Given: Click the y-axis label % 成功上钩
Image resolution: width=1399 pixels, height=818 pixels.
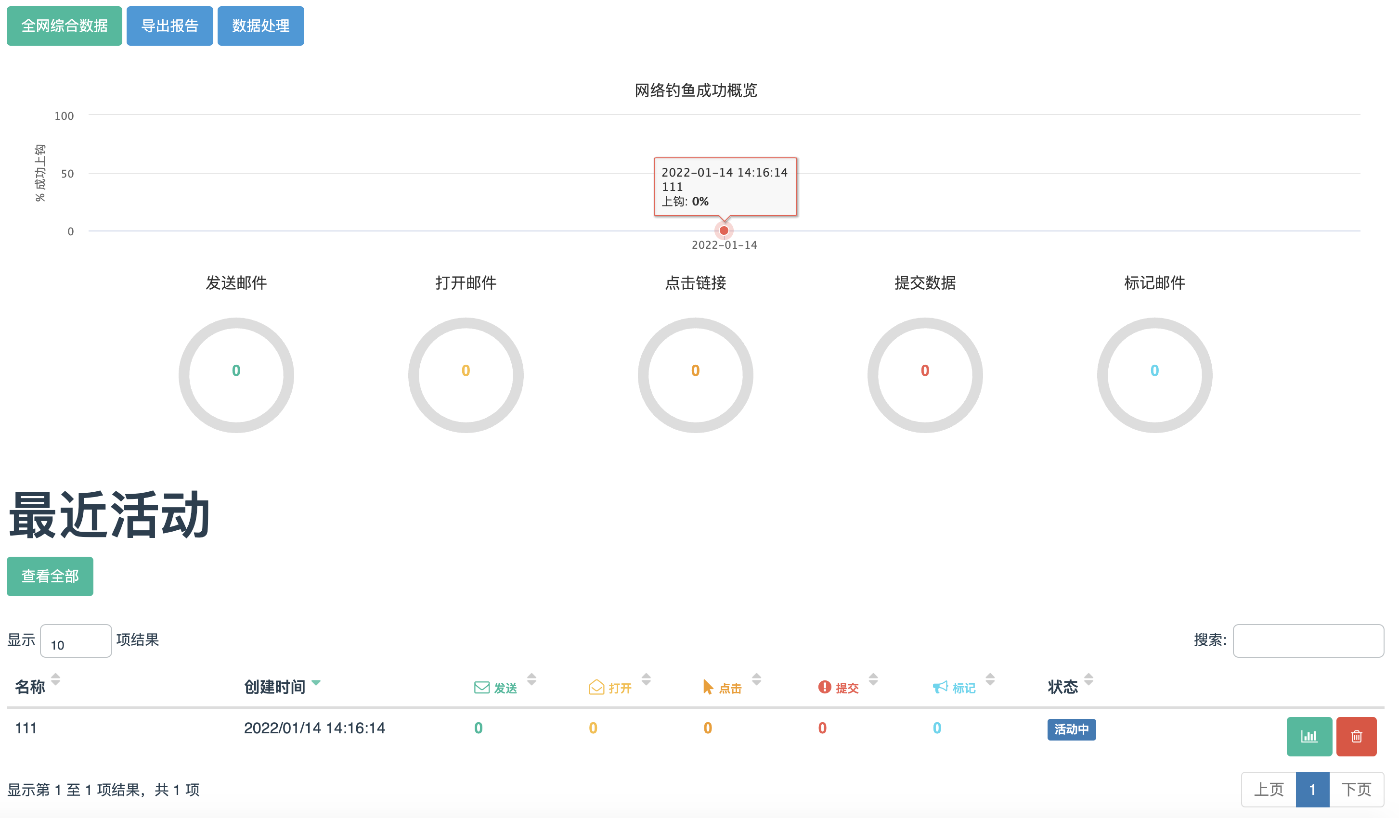Looking at the screenshot, I should (x=40, y=173).
